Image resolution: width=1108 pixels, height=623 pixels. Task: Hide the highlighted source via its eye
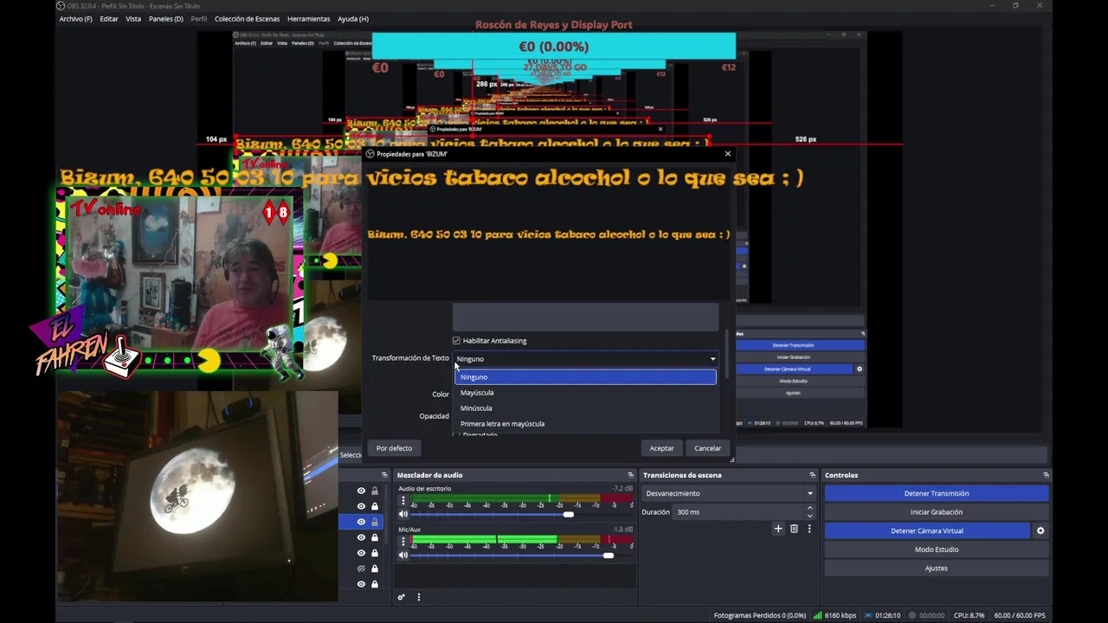pos(361,522)
